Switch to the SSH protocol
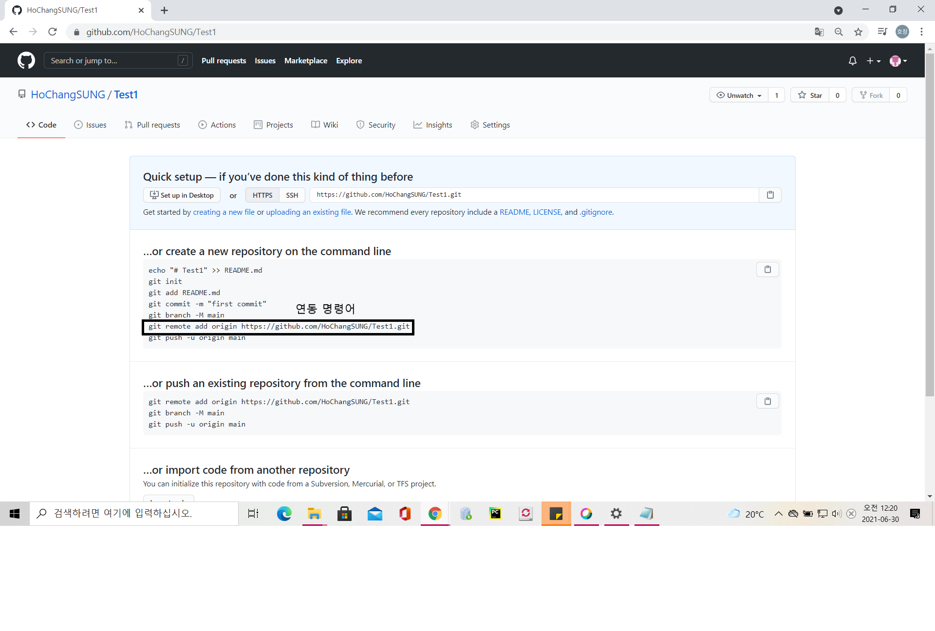The width and height of the screenshot is (935, 631). [292, 195]
